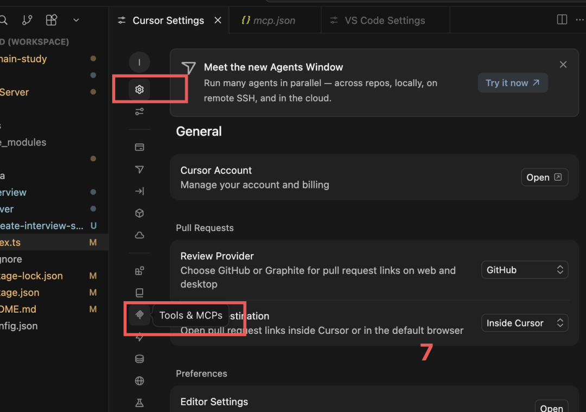Open the more actions ellipsis icon
This screenshot has width=586, height=412.
click(581, 20)
